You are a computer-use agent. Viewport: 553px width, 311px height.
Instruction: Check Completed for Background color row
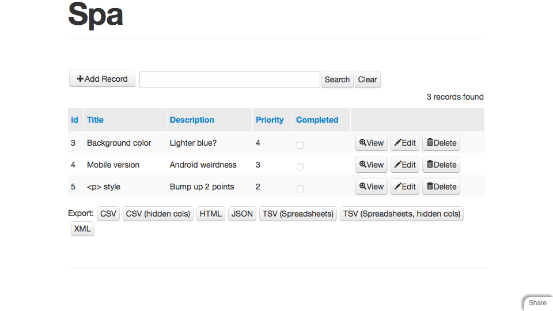(300, 145)
